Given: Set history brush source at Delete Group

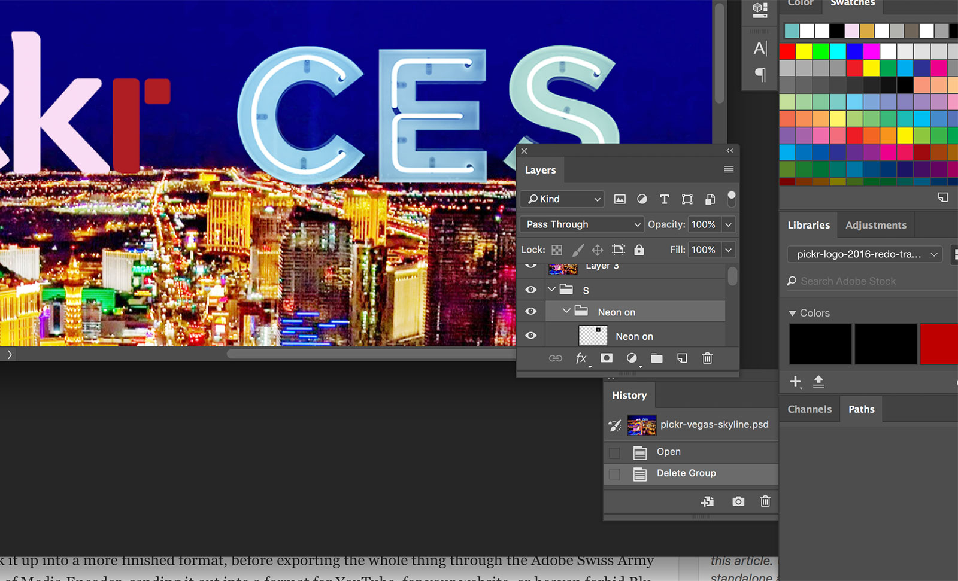Looking at the screenshot, I should click(614, 474).
